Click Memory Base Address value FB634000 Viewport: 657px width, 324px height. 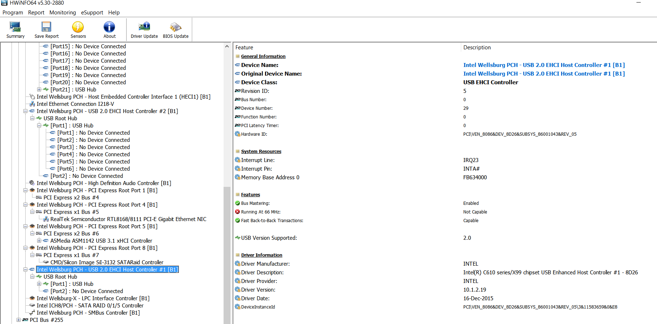pos(475,177)
